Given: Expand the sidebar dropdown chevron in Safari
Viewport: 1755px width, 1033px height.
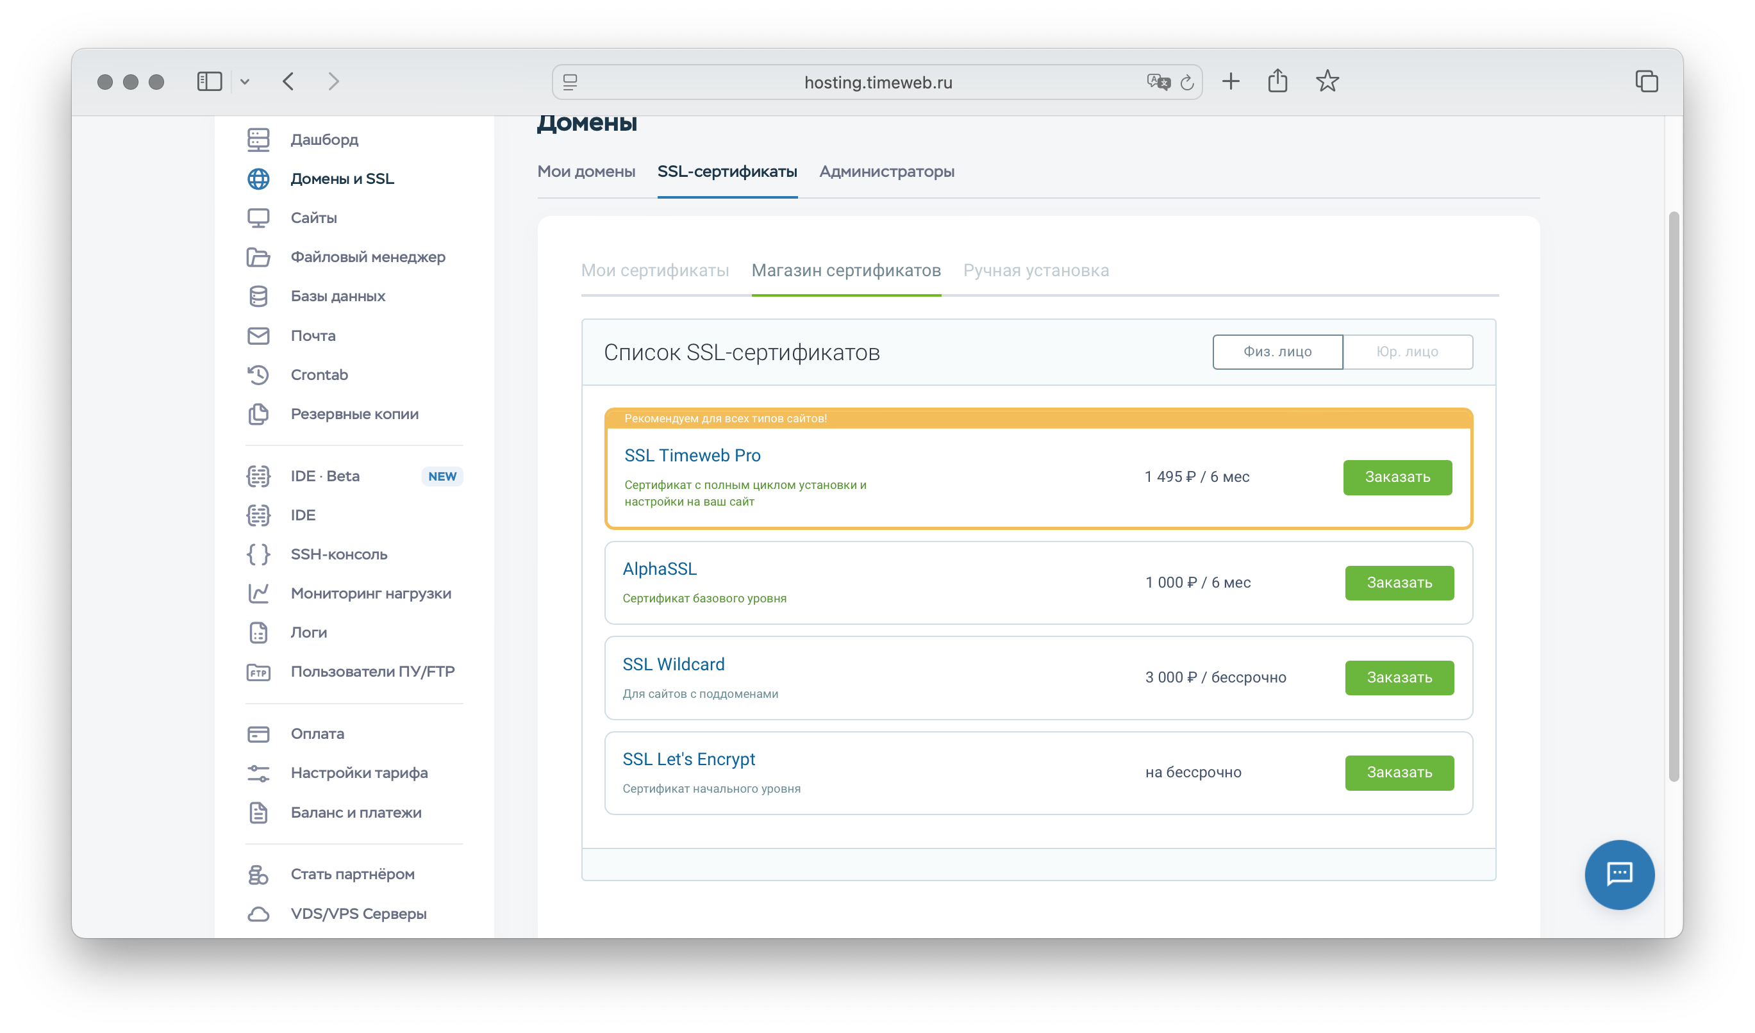Looking at the screenshot, I should point(244,81).
